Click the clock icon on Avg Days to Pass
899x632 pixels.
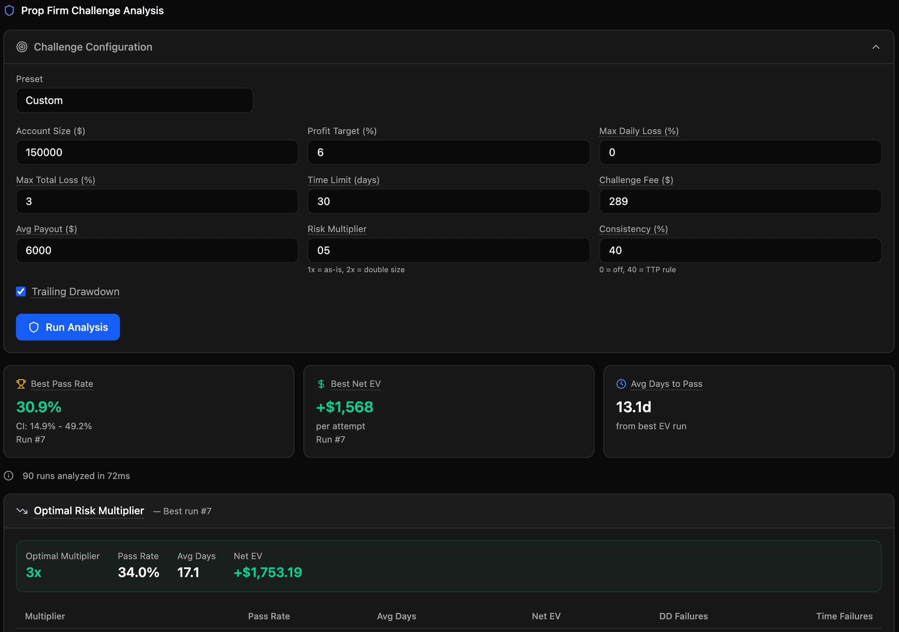point(621,384)
